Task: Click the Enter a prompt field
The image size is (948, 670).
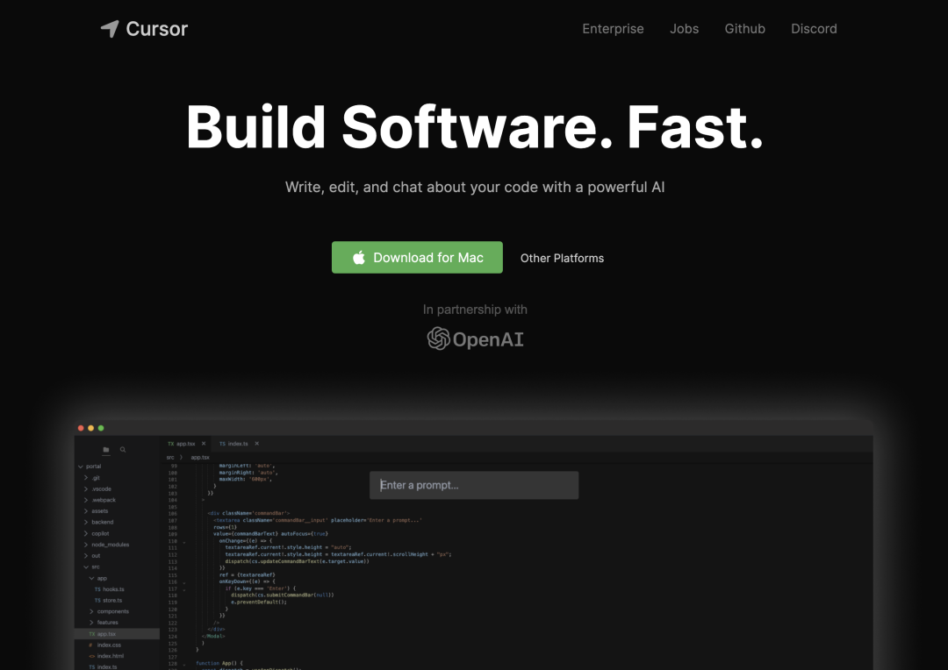Action: [473, 485]
